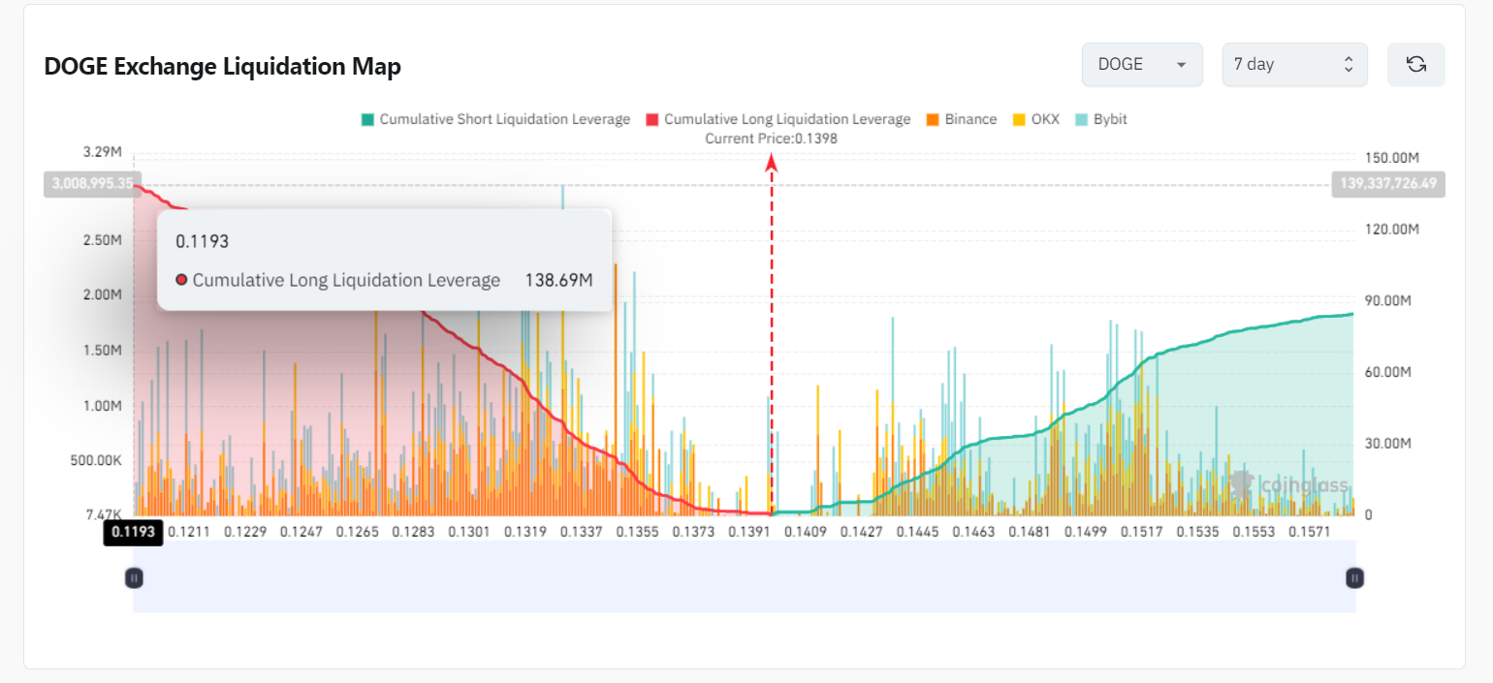Image resolution: width=1493 pixels, height=683 pixels.
Task: Click the 139,337,726.49 right axis marker
Action: pyautogui.click(x=1389, y=183)
